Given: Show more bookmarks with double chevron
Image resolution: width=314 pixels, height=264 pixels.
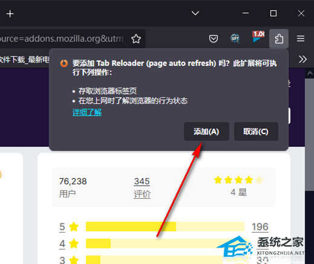Looking at the screenshot, I should 303,59.
